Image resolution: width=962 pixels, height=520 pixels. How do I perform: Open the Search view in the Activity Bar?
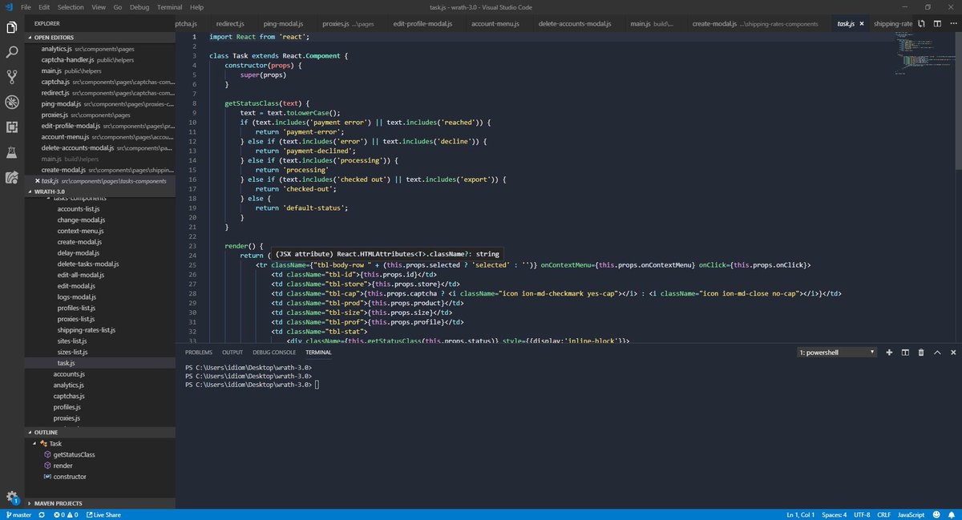coord(11,50)
